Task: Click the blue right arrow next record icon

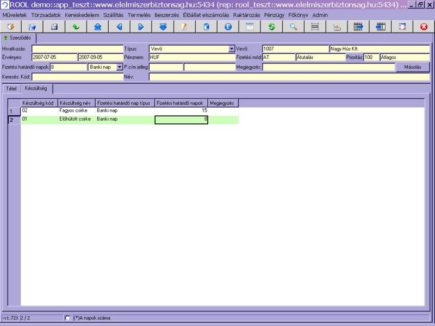Action: [x=141, y=27]
